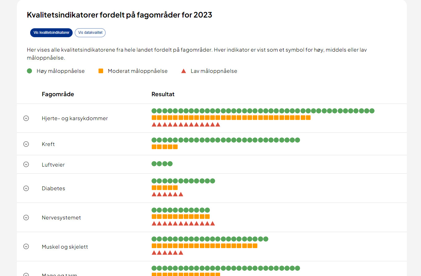Click the orange Moderat måloppnåelse legend square
This screenshot has height=276, width=421.
coord(101,71)
